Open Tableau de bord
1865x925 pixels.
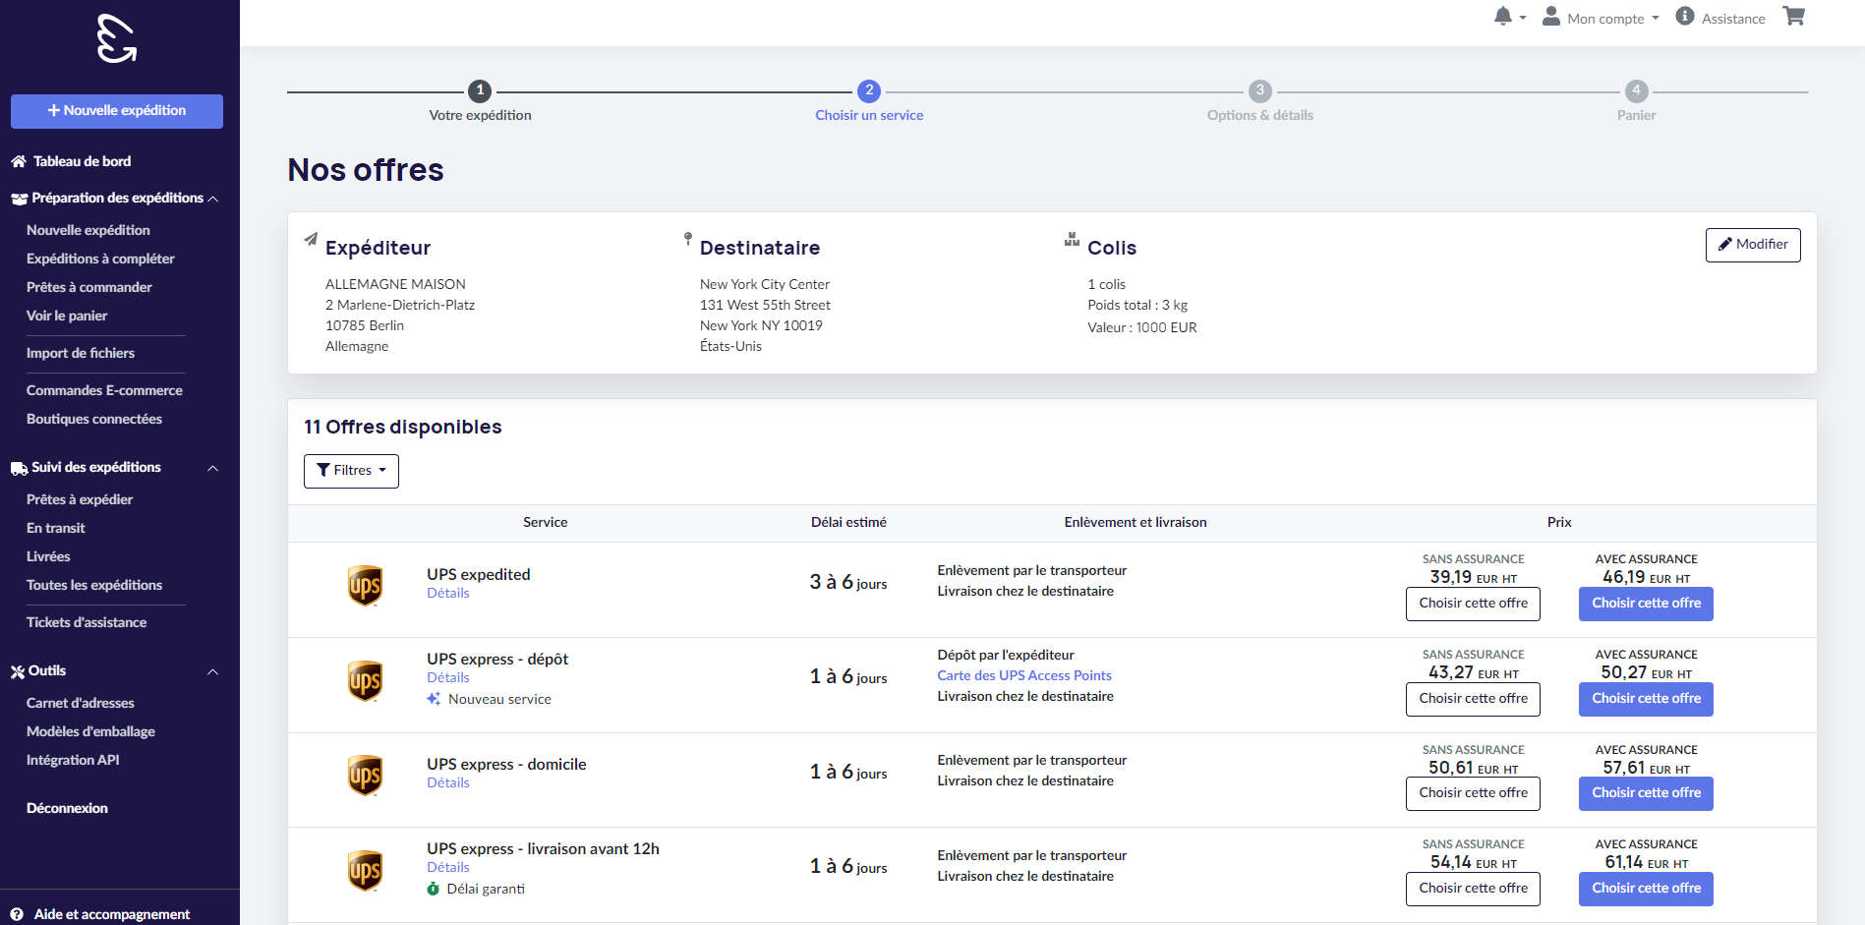[82, 161]
